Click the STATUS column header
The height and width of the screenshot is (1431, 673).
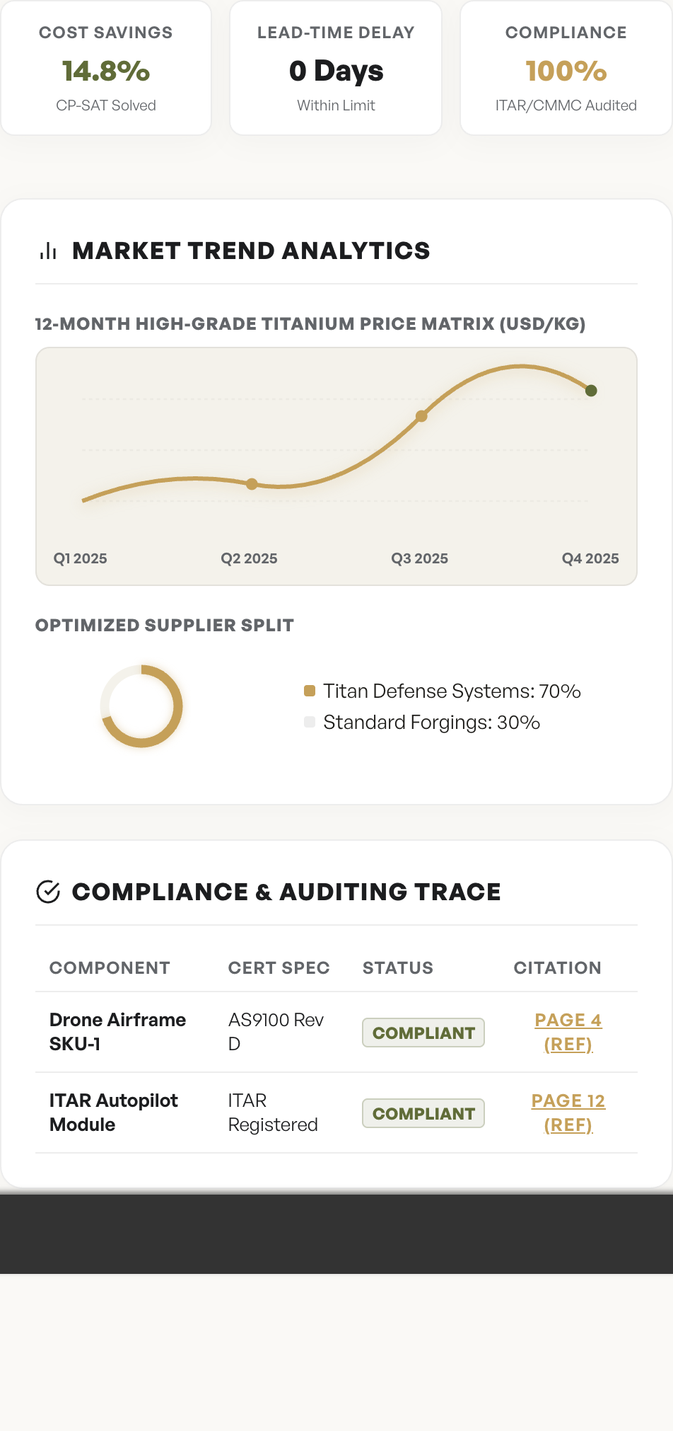point(398,968)
